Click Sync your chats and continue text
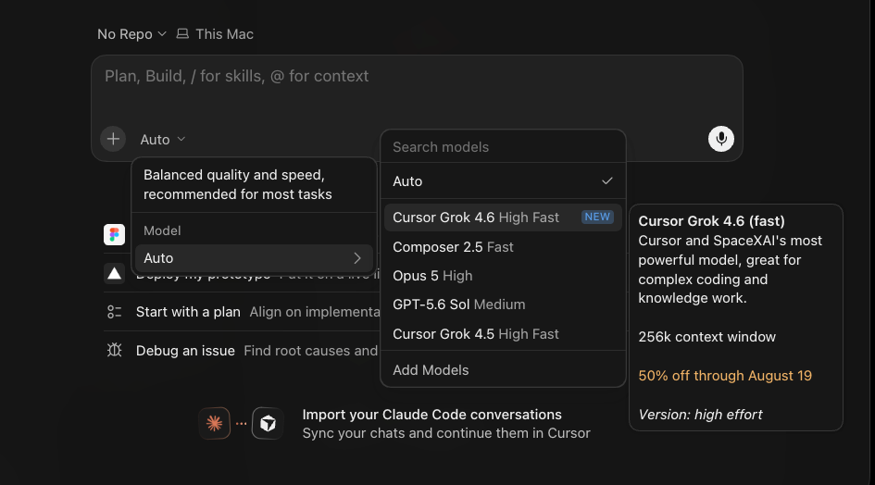 click(x=446, y=433)
